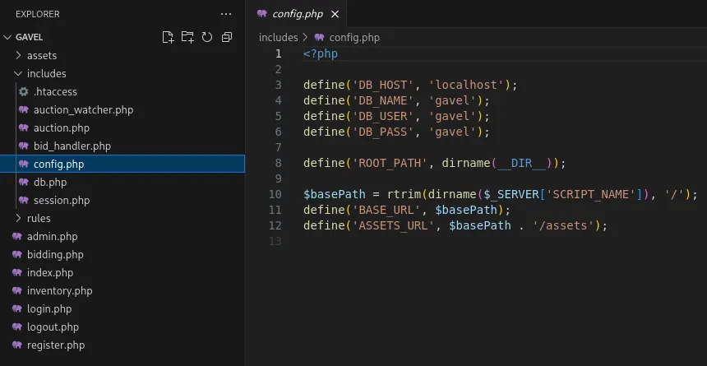The image size is (707, 366).
Task: Click the includes breadcrumb segment
Action: [278, 37]
